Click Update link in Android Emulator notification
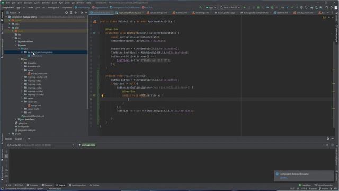Viewport: 339px width, 191px height. pos(283,178)
